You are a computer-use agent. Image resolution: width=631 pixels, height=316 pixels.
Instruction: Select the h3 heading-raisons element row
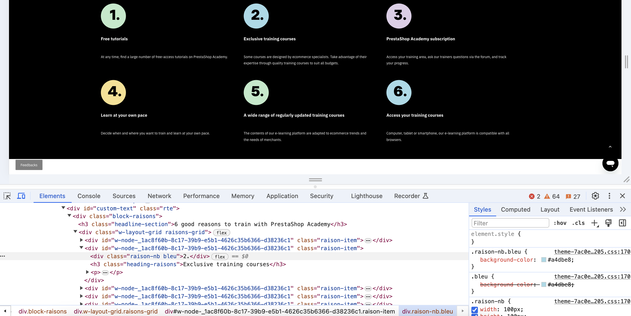[188, 264]
